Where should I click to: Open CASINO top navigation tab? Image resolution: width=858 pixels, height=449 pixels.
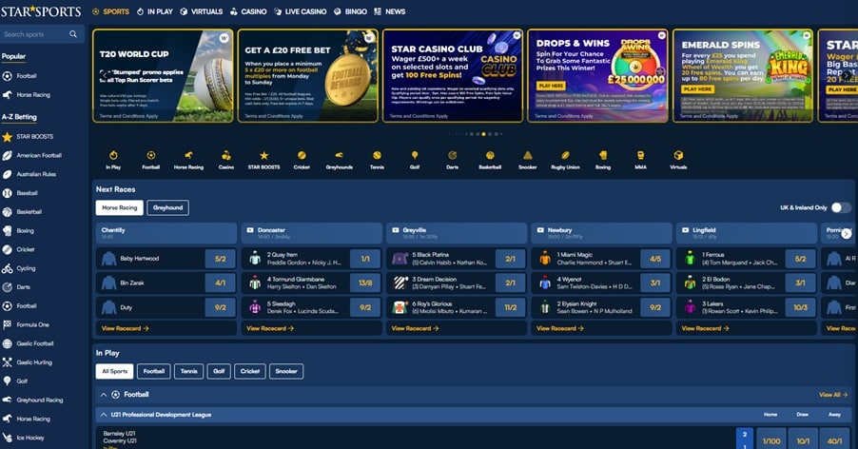248,11
